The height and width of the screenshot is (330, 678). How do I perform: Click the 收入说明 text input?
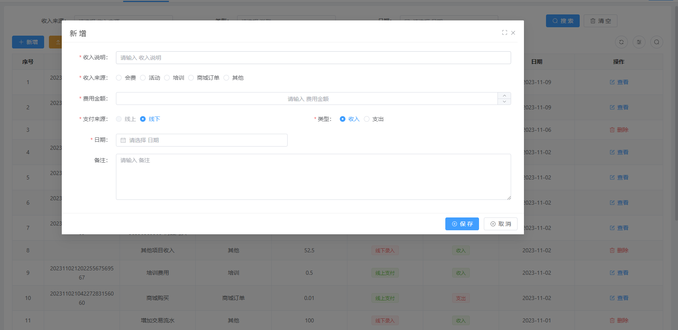(x=313, y=58)
